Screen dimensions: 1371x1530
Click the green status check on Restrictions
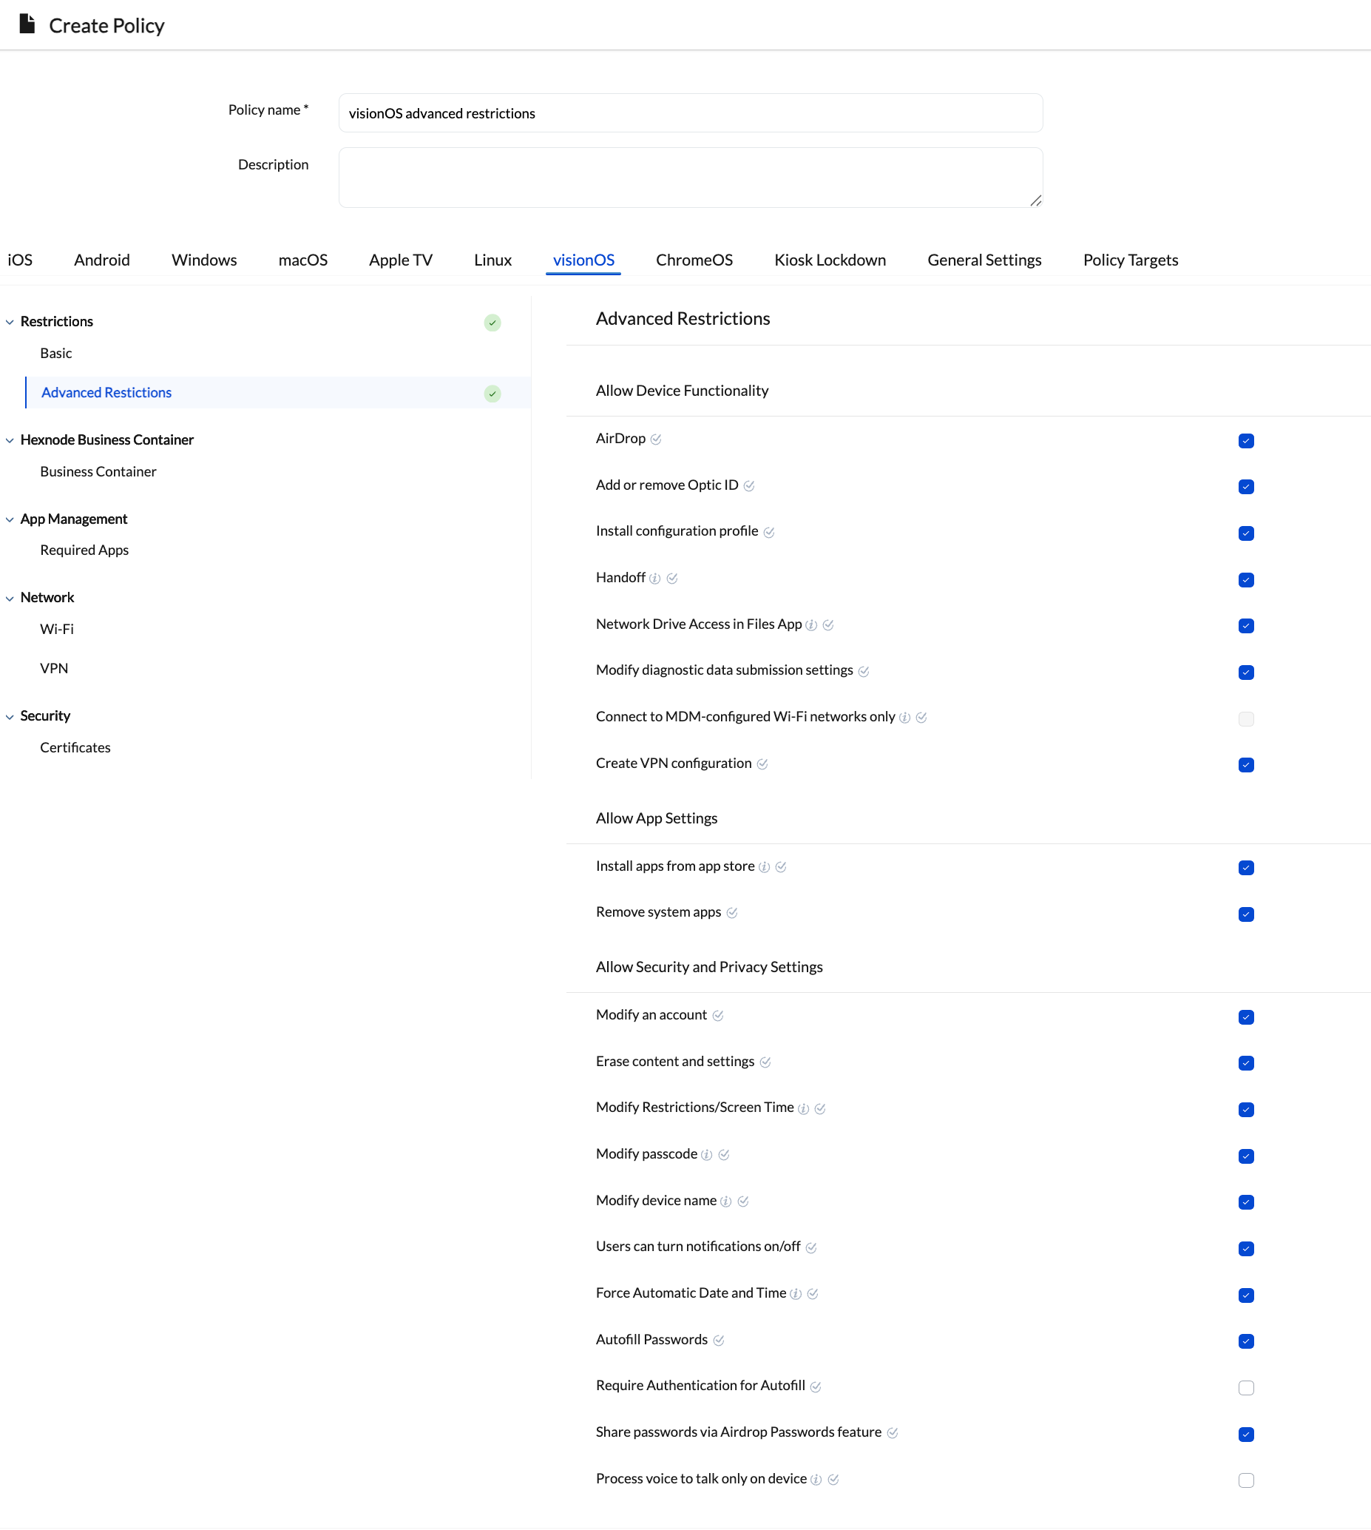[492, 323]
